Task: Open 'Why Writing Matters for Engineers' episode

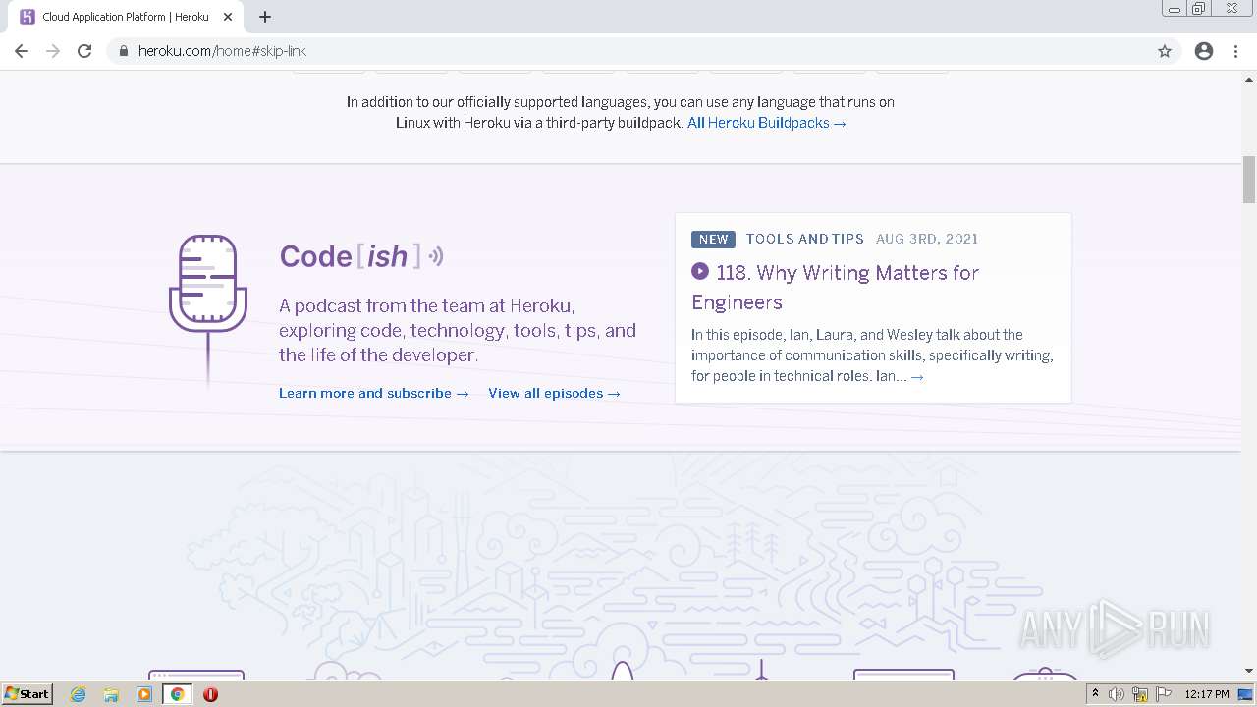Action: point(835,287)
